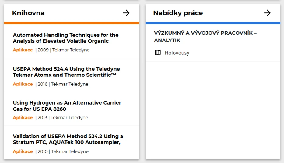Viewport: 284px width, 163px height.
Task: Click the blue bar under Nabídky práce
Action: [213, 23]
